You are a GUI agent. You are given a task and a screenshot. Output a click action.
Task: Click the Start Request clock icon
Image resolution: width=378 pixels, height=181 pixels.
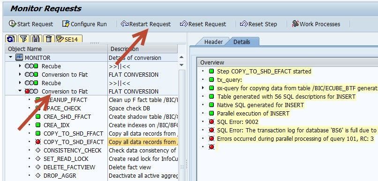12,23
